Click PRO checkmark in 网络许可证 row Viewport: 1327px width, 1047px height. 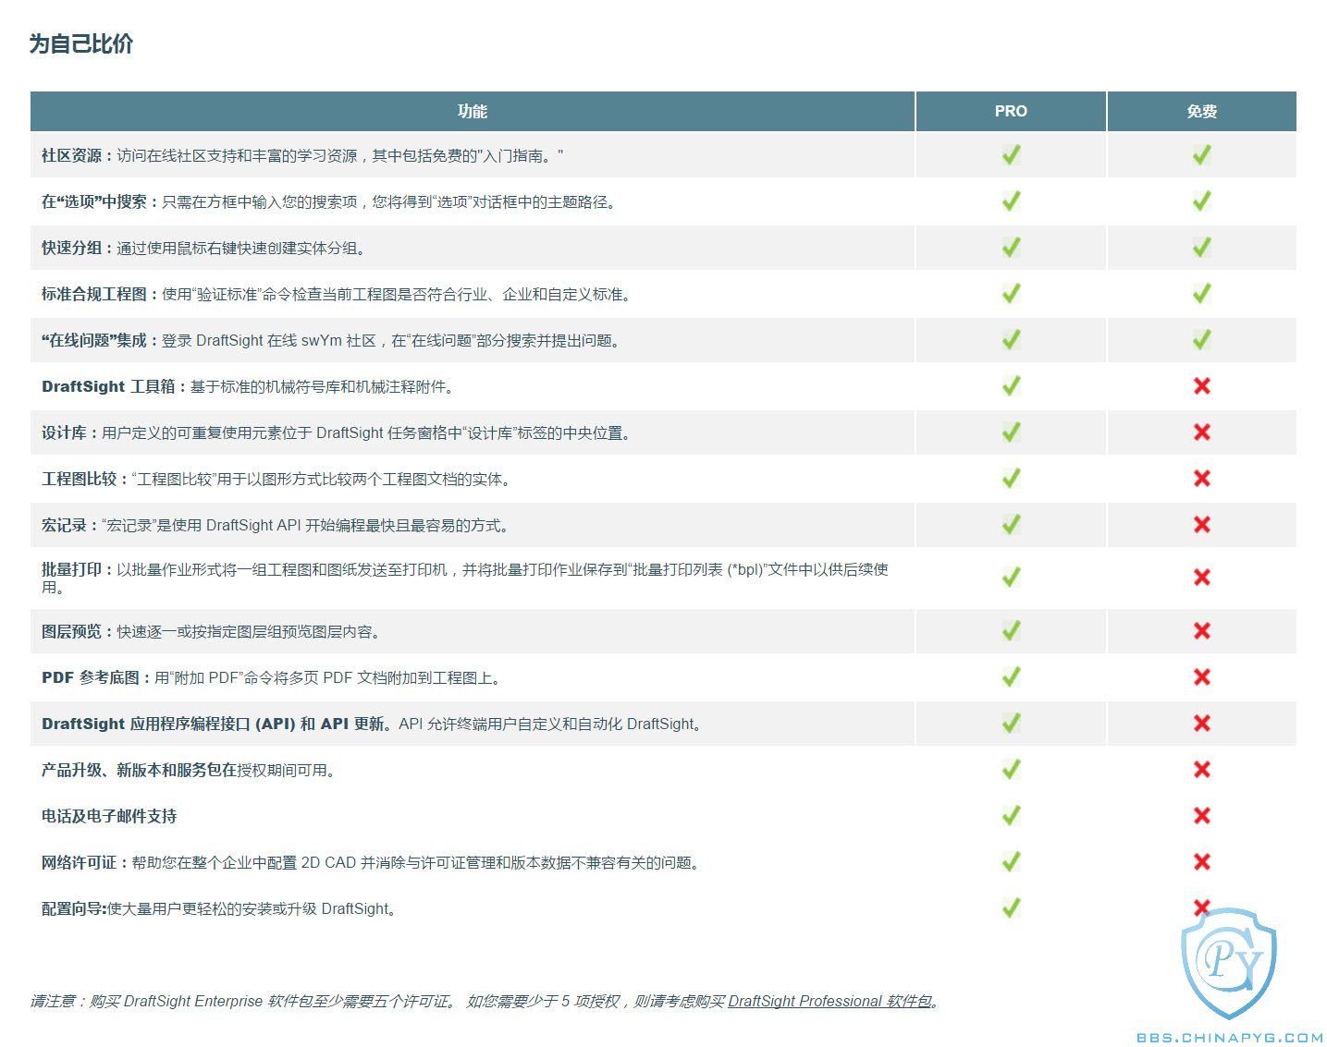point(1011,861)
